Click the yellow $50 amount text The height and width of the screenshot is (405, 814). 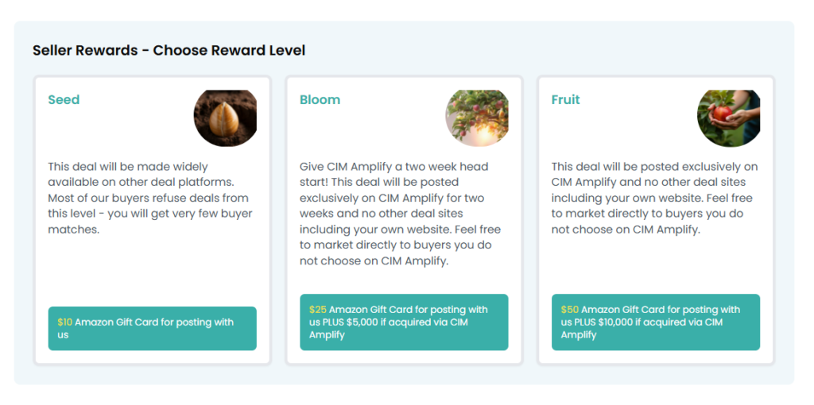[x=569, y=310]
